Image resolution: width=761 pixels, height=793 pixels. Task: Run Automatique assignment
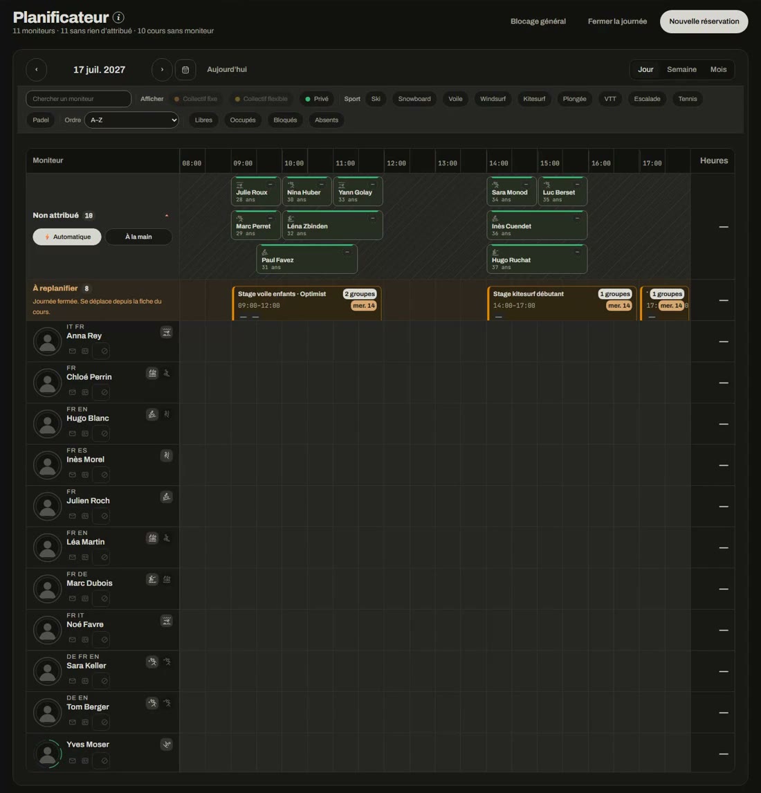click(x=67, y=237)
